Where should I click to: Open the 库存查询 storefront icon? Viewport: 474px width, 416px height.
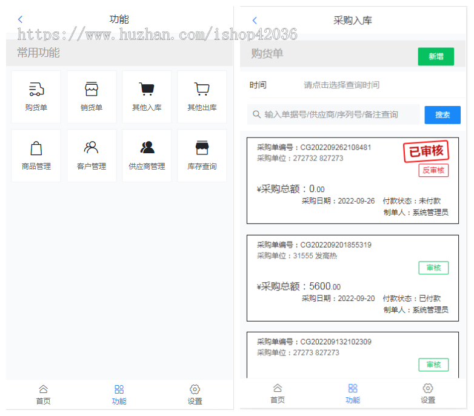tap(202, 148)
